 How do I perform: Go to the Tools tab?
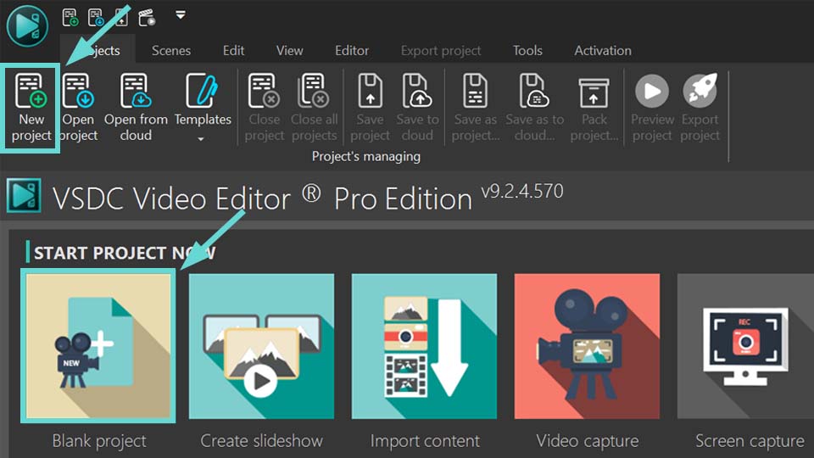pyautogui.click(x=527, y=51)
